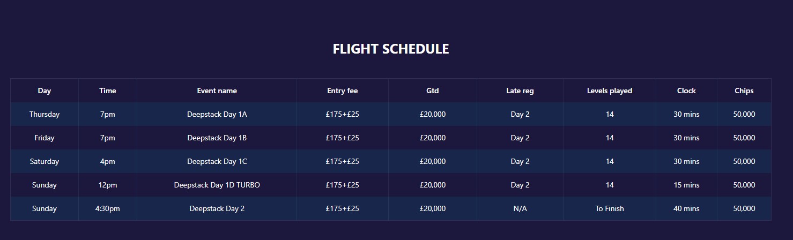Select the Deepstack Day 2 event cell
The width and height of the screenshot is (793, 240).
click(217, 208)
